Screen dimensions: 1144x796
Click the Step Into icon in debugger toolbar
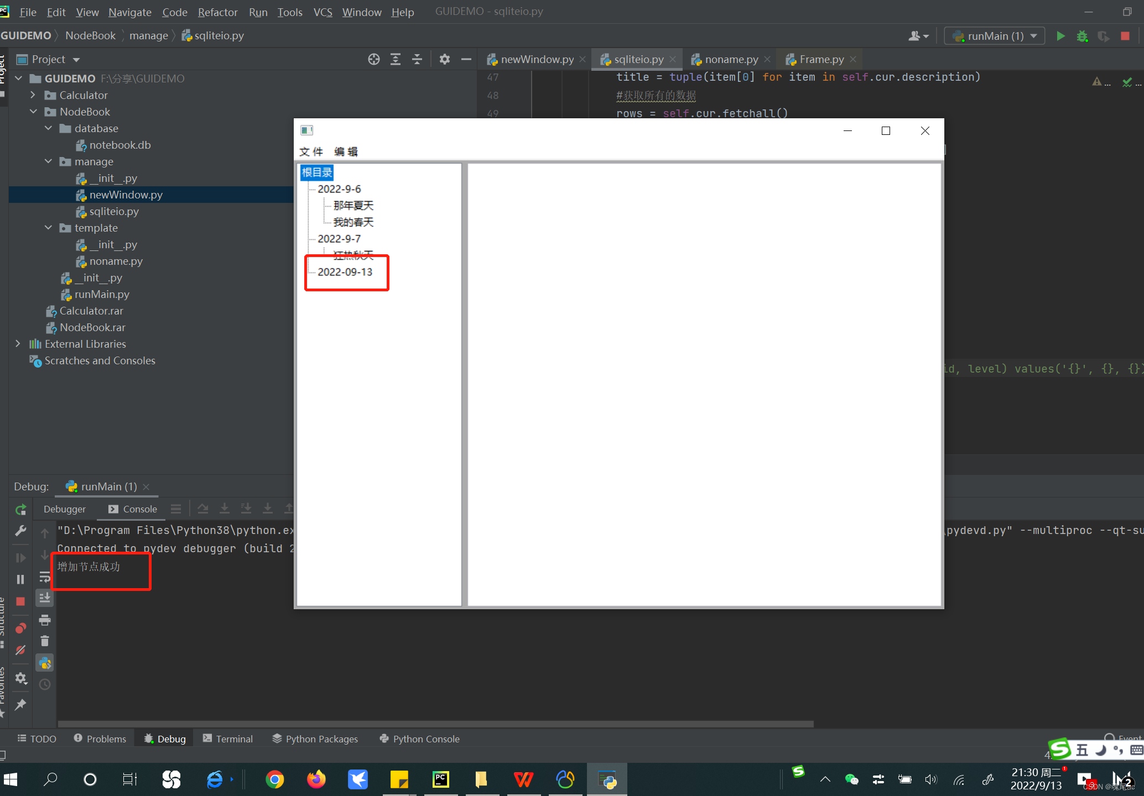point(225,509)
